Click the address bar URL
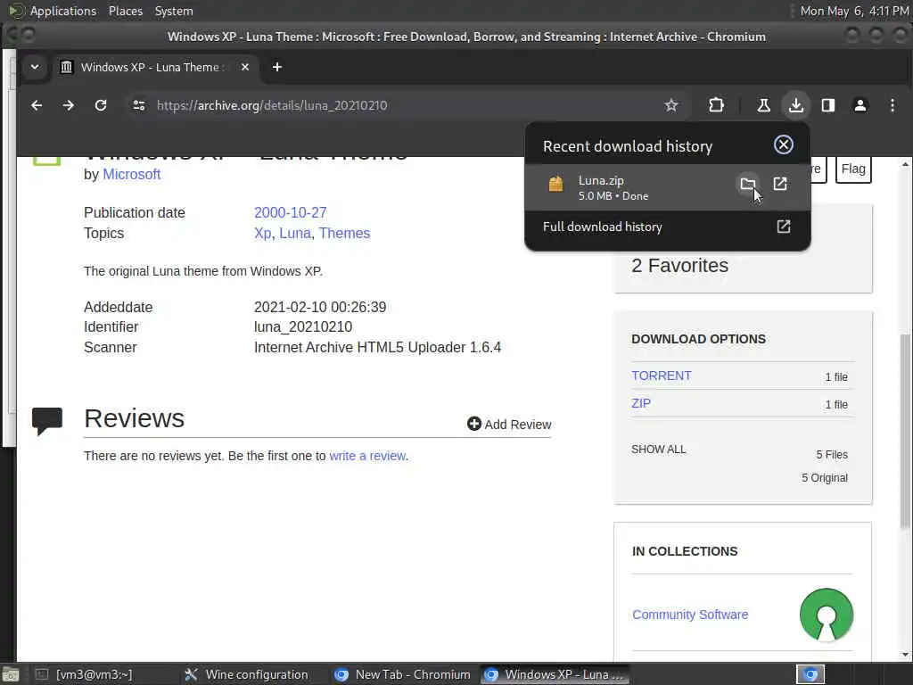 tap(272, 105)
